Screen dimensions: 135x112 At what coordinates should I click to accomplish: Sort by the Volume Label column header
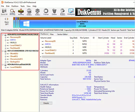pyautogui.click(x=46, y=38)
